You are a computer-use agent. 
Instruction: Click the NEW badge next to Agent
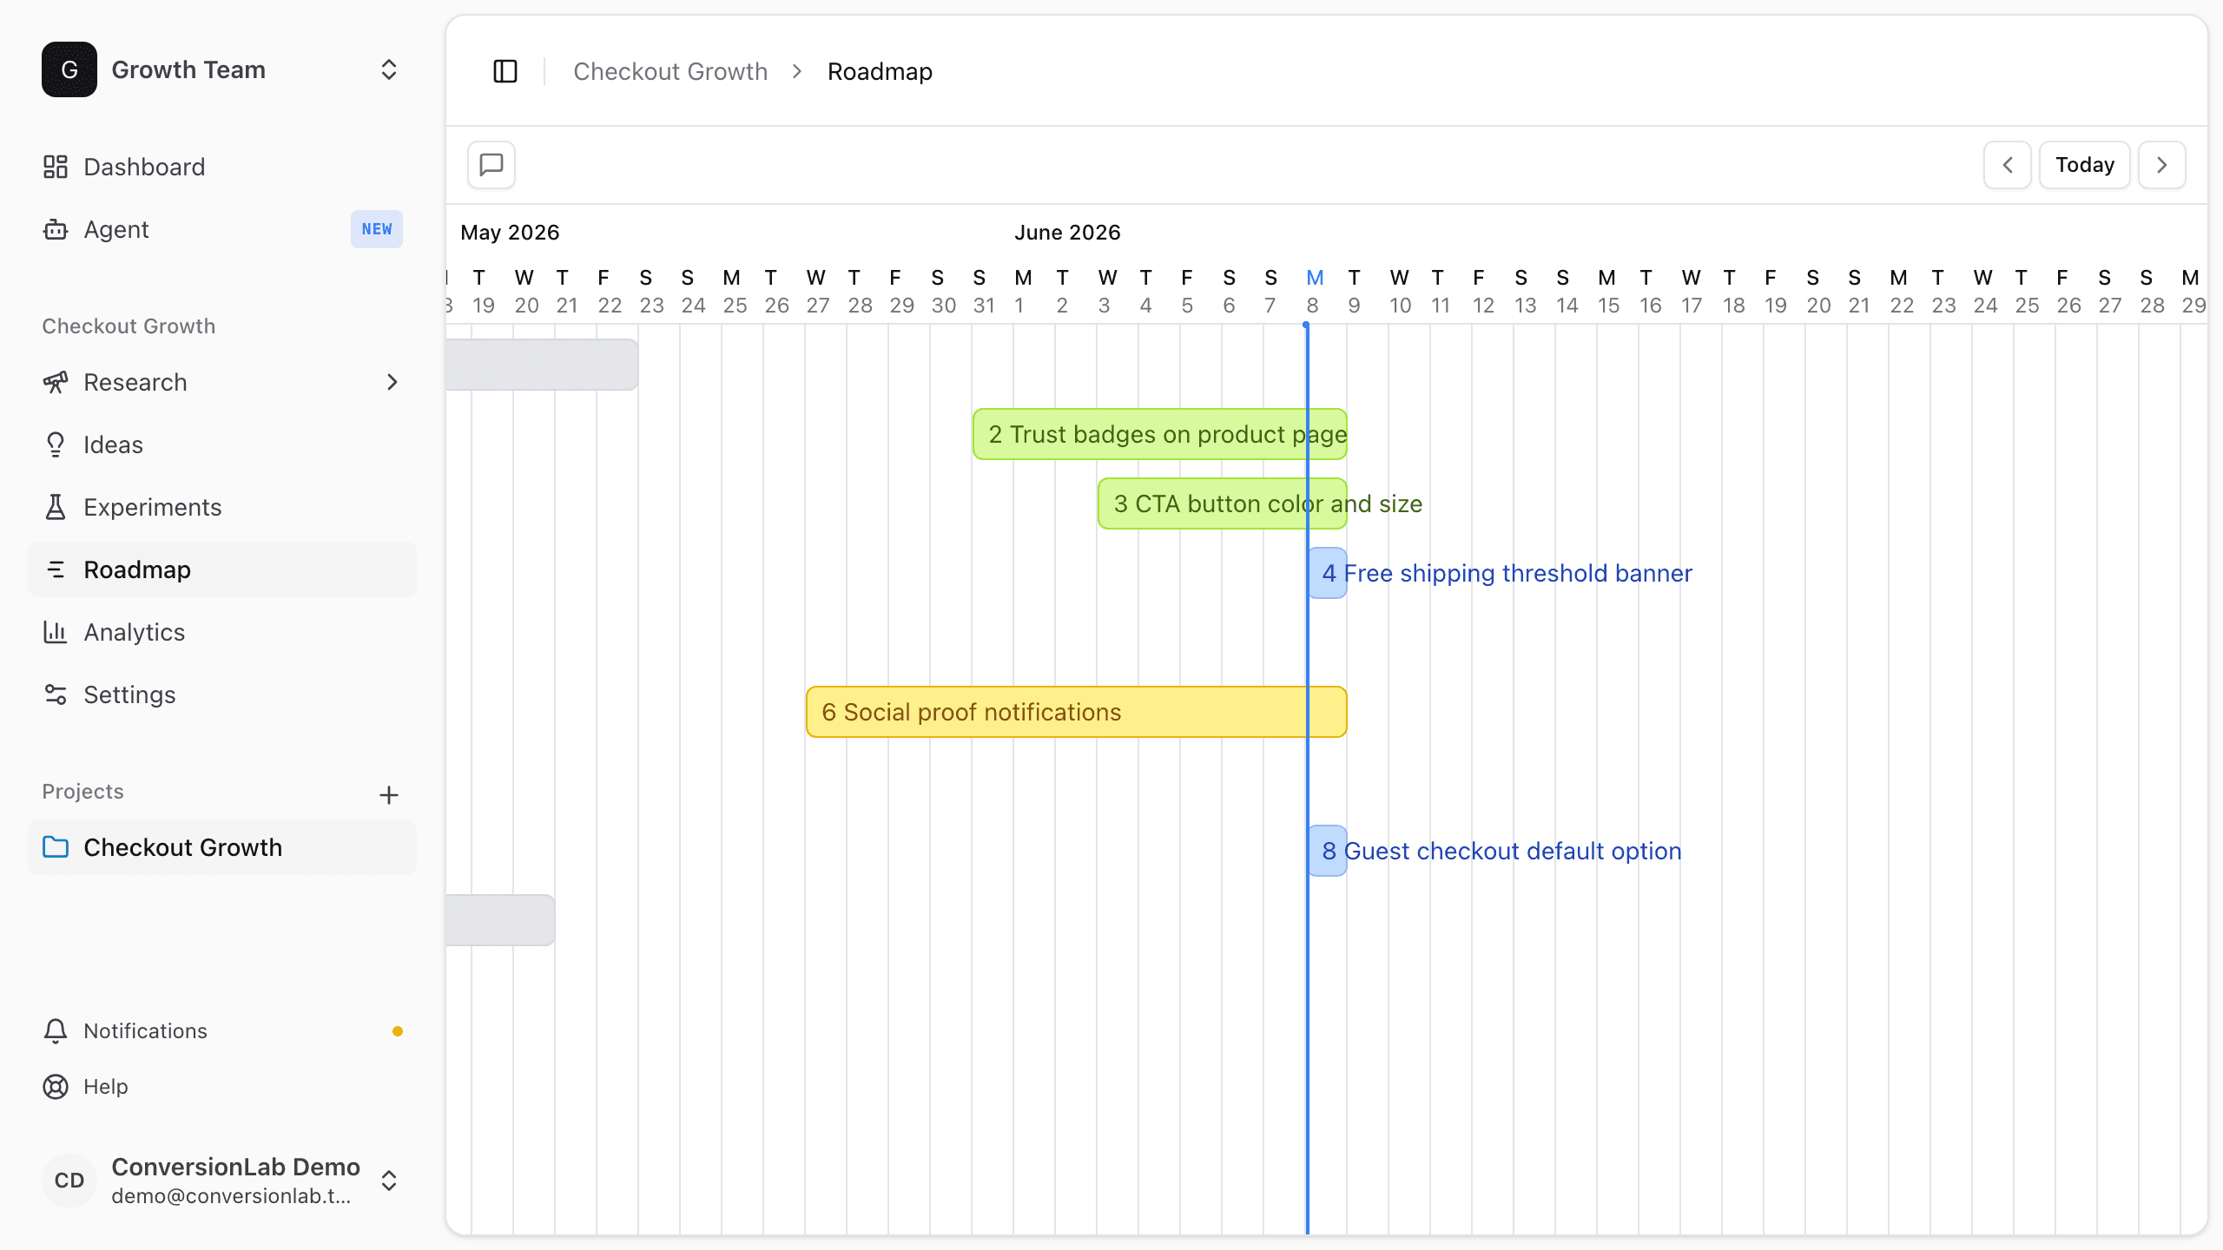377,229
